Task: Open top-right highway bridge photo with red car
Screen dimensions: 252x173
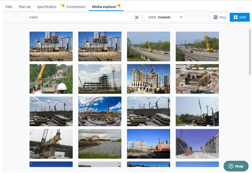Action: pyautogui.click(x=197, y=47)
